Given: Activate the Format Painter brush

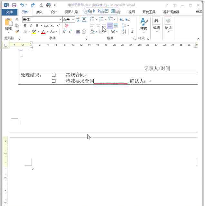Looking at the screenshot, I should [x=17, y=31].
